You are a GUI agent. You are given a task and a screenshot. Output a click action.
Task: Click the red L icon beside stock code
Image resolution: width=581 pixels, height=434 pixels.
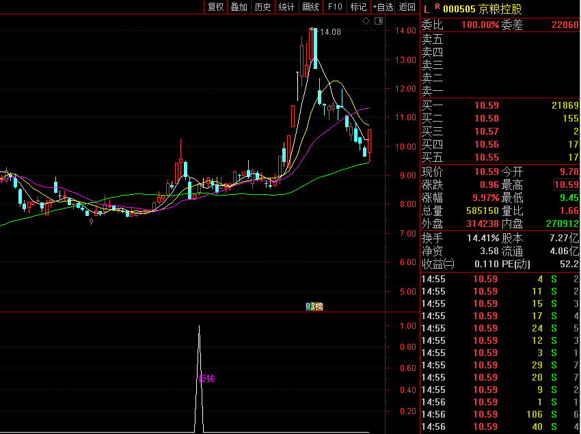click(427, 10)
